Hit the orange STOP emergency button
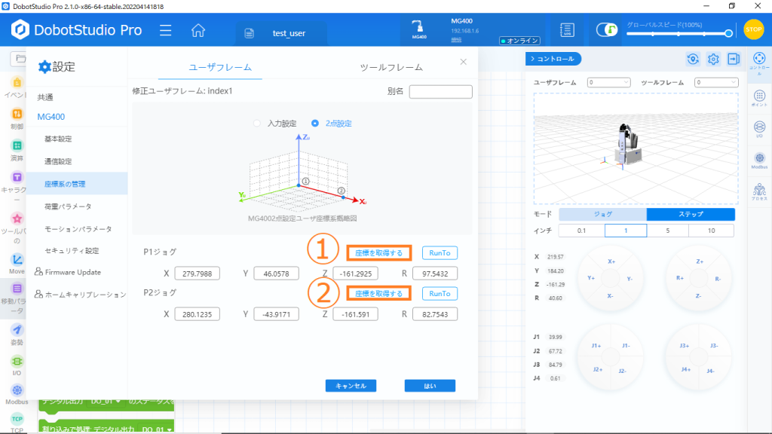This screenshot has width=772, height=434. pyautogui.click(x=753, y=29)
